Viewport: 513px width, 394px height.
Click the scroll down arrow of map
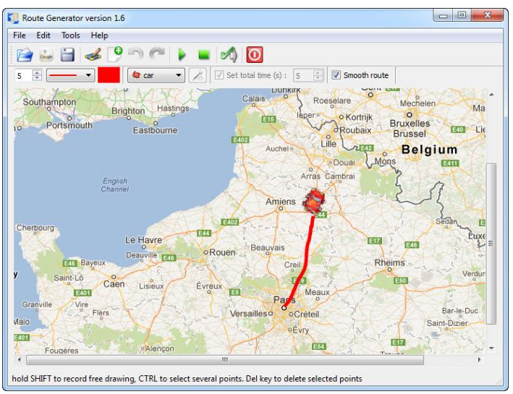tap(491, 348)
